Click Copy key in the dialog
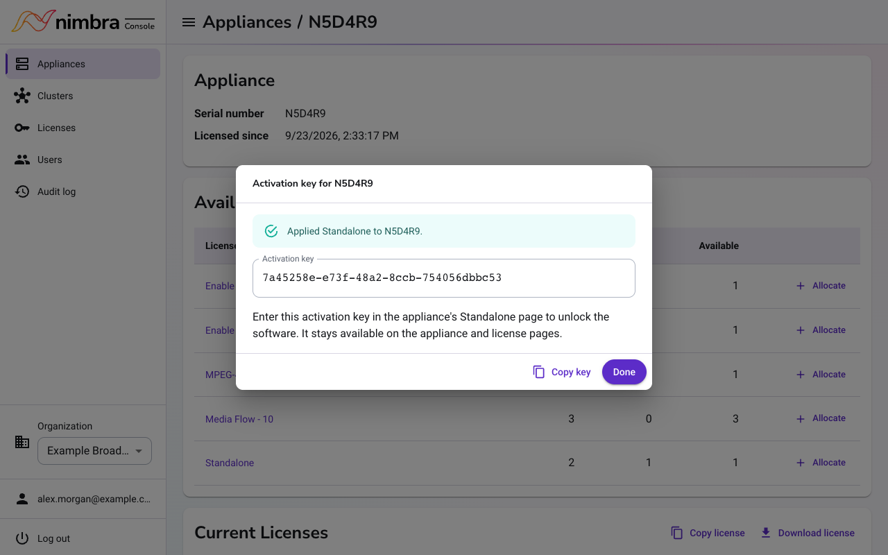Screen dimensions: 888x555 (561, 372)
